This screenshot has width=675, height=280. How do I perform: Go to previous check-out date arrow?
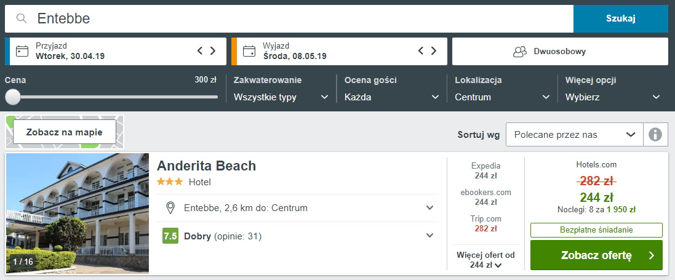pos(421,51)
